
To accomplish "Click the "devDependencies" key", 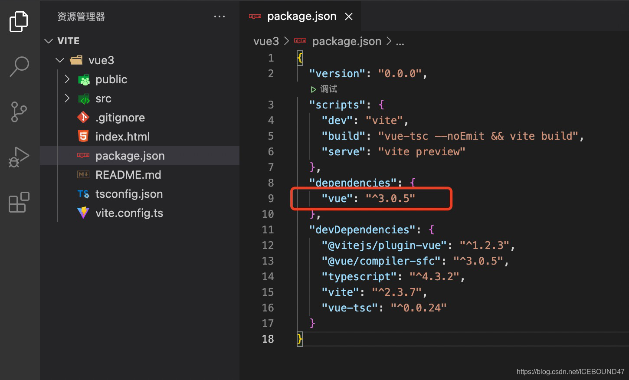I will tap(363, 229).
